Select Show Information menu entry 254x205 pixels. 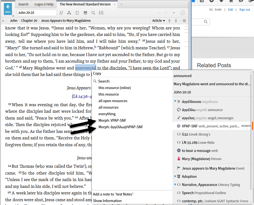tap(107, 201)
